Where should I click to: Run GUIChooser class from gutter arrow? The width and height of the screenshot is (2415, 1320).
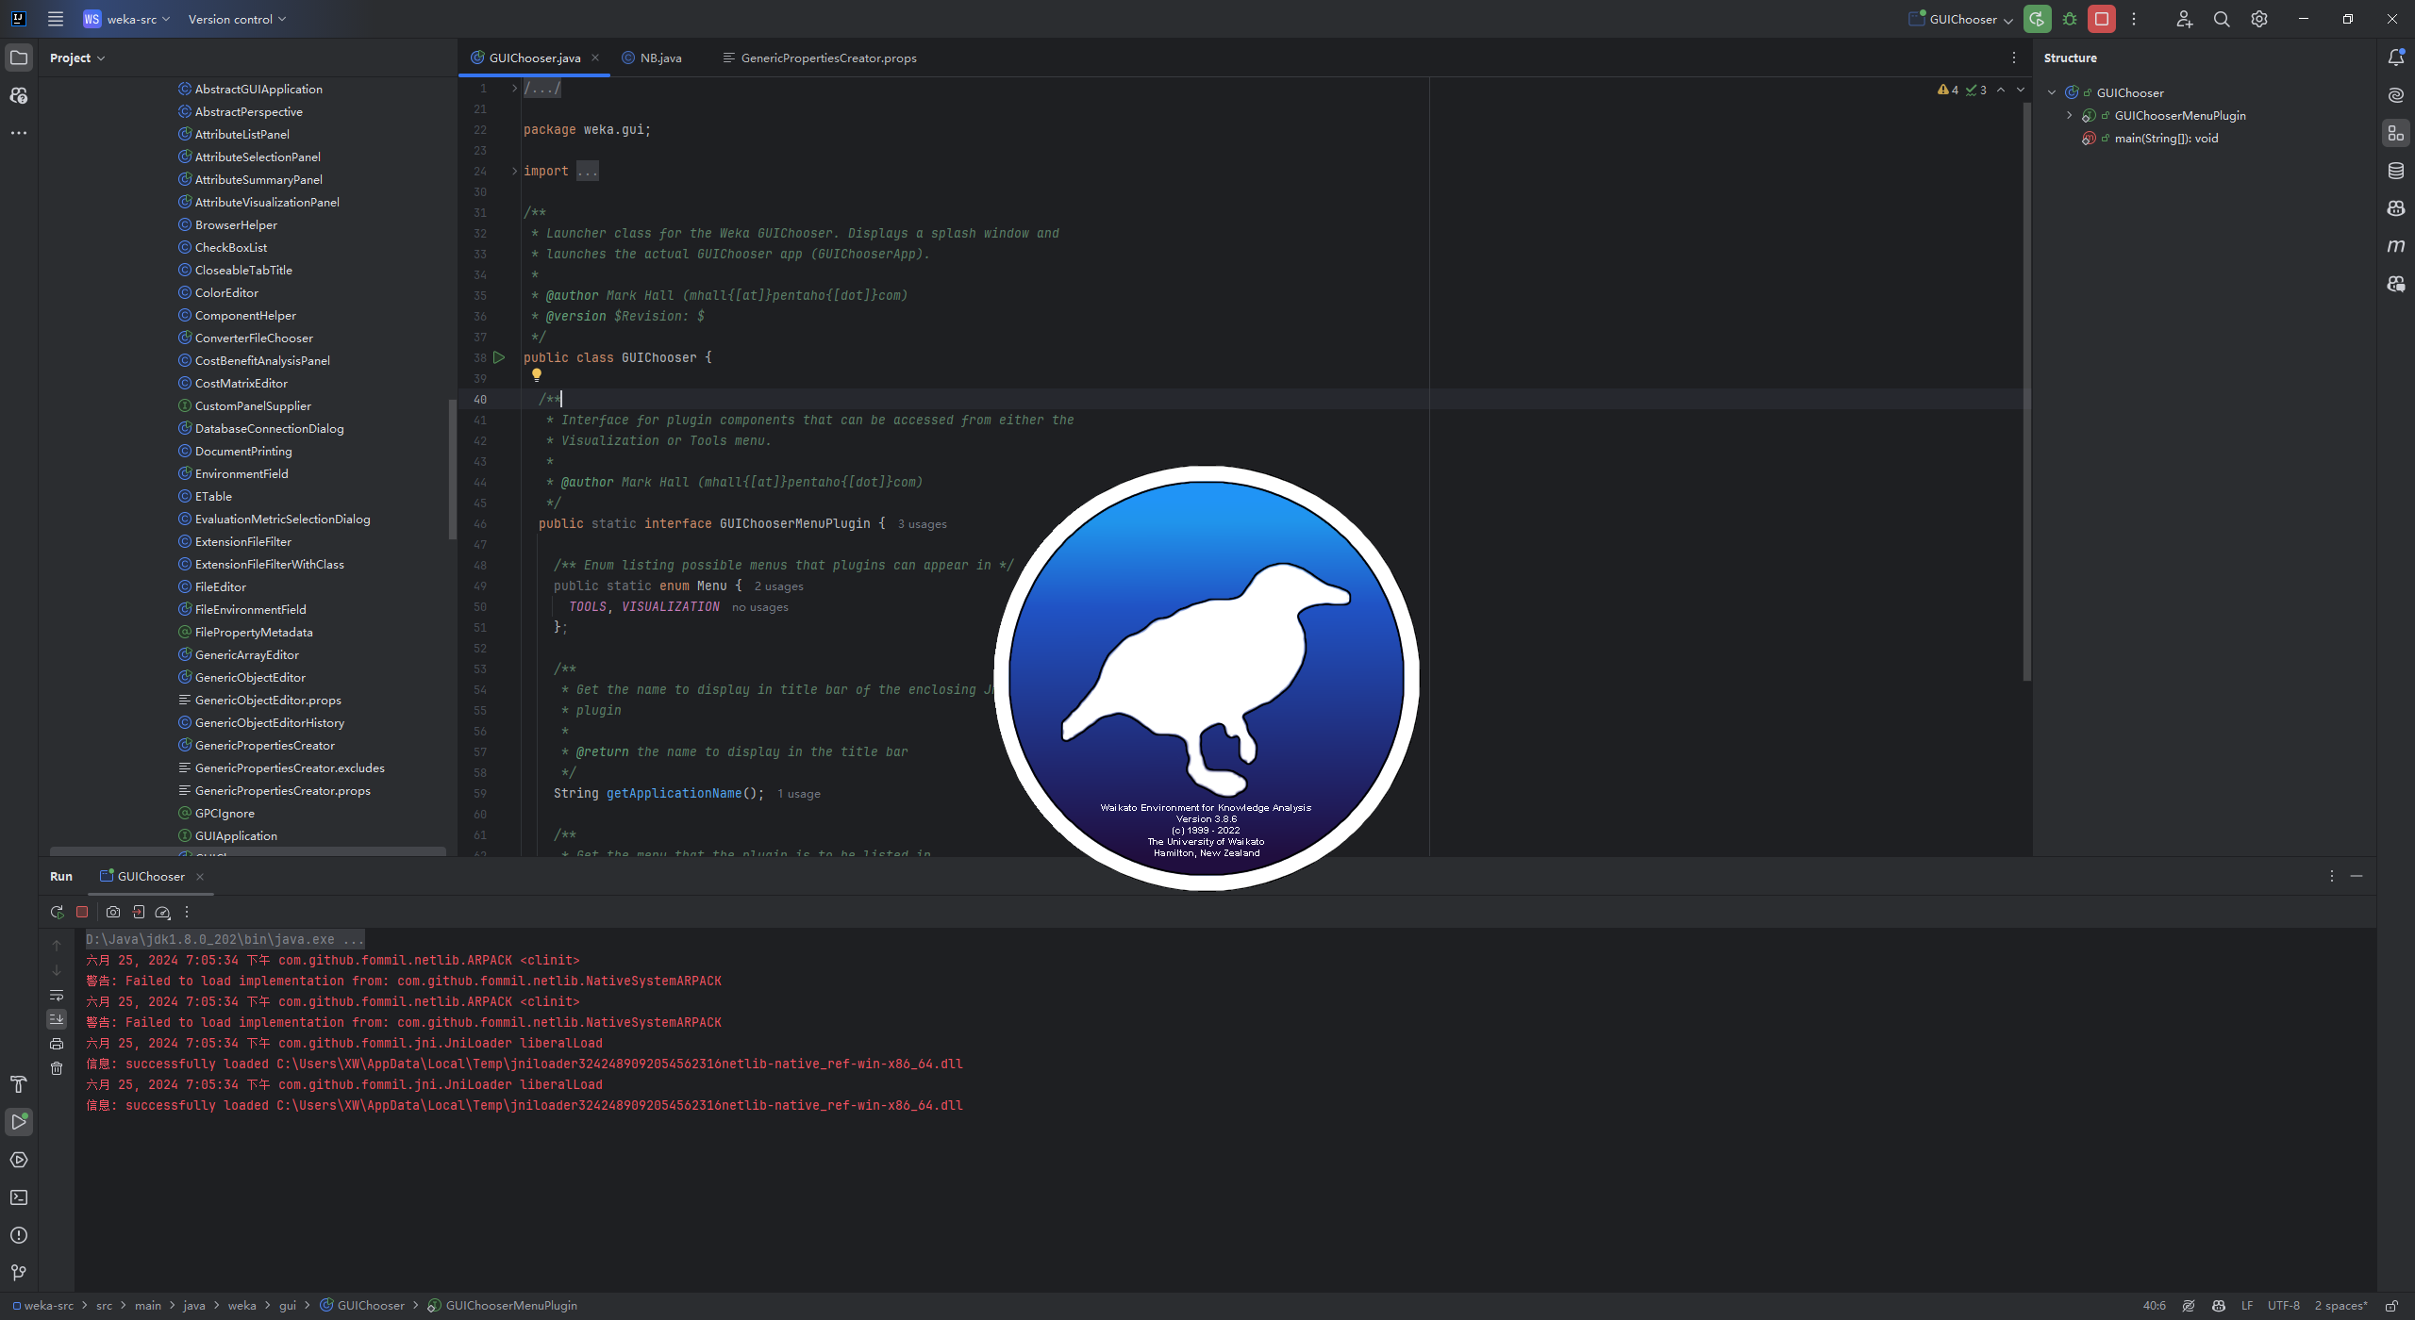click(500, 357)
